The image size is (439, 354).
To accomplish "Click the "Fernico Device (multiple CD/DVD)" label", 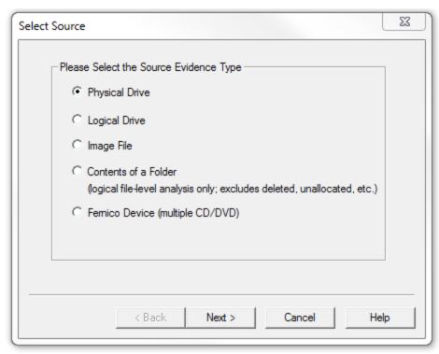I will coord(163,213).
